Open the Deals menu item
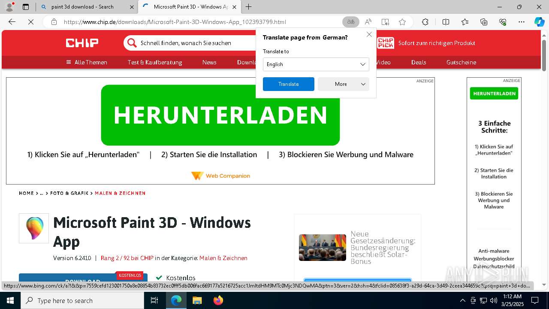 [419, 62]
